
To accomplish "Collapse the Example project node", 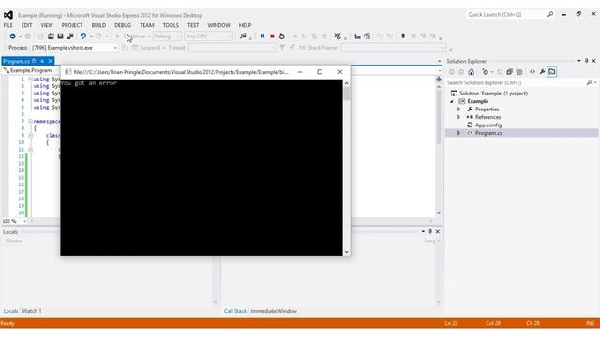I will pos(452,101).
